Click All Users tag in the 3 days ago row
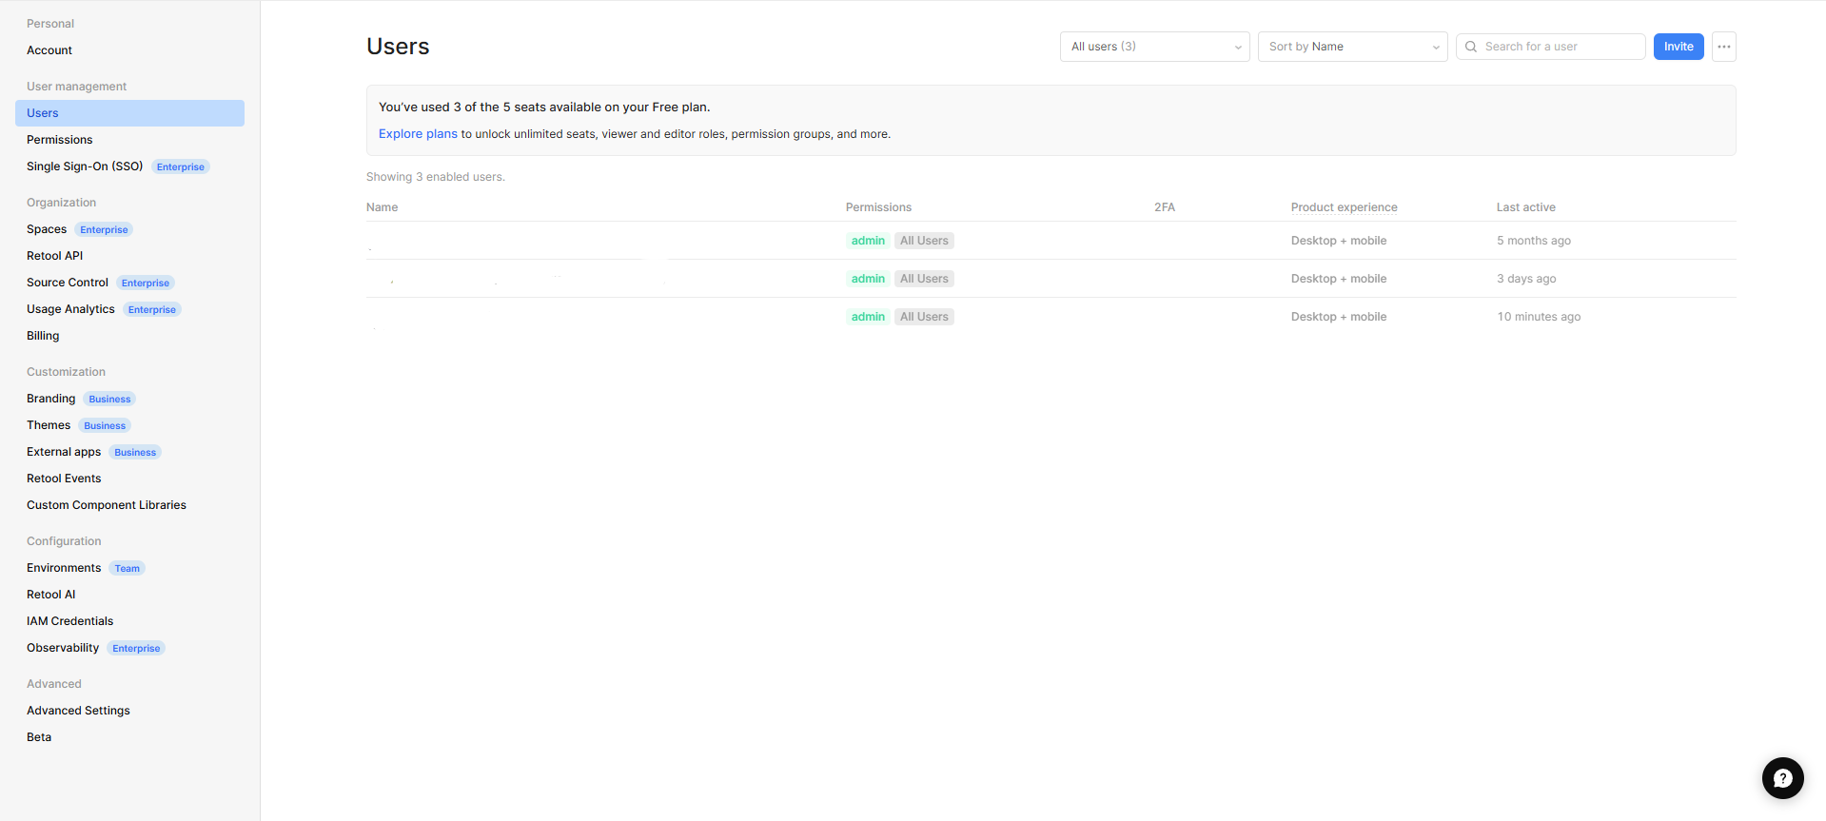 click(924, 279)
